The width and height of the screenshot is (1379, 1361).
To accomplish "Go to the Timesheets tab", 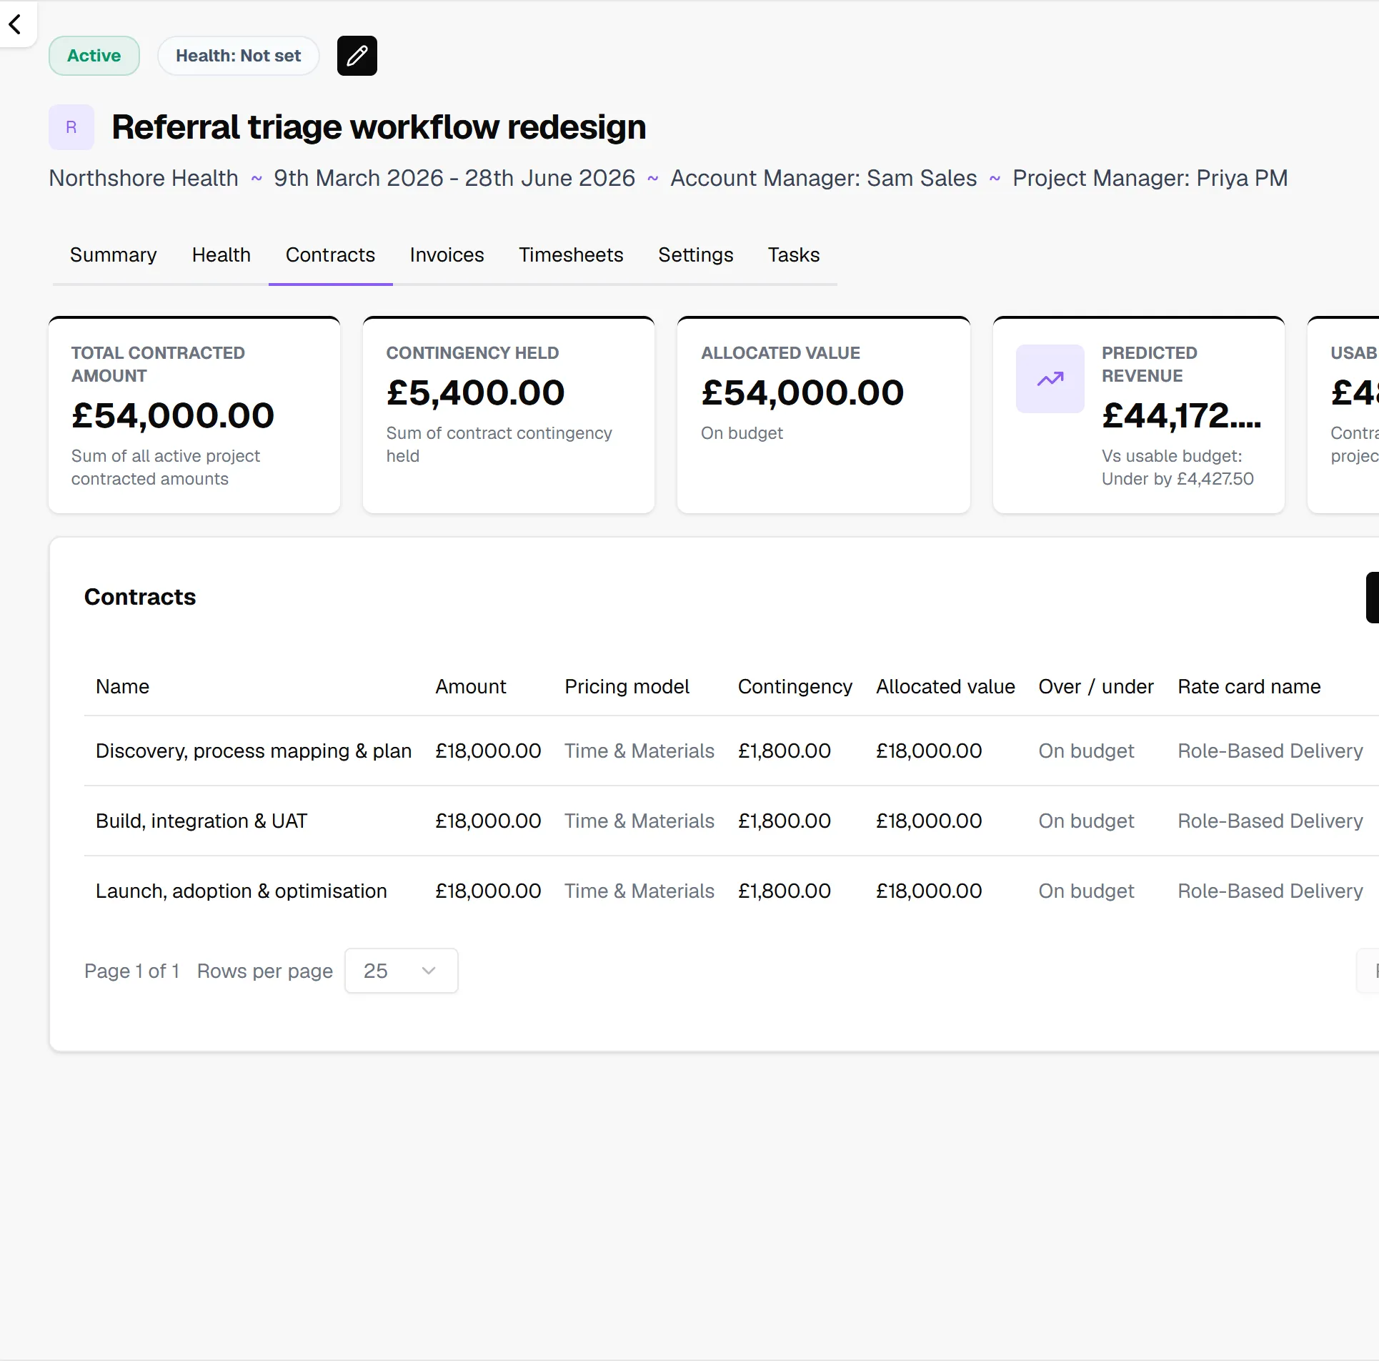I will 571,255.
